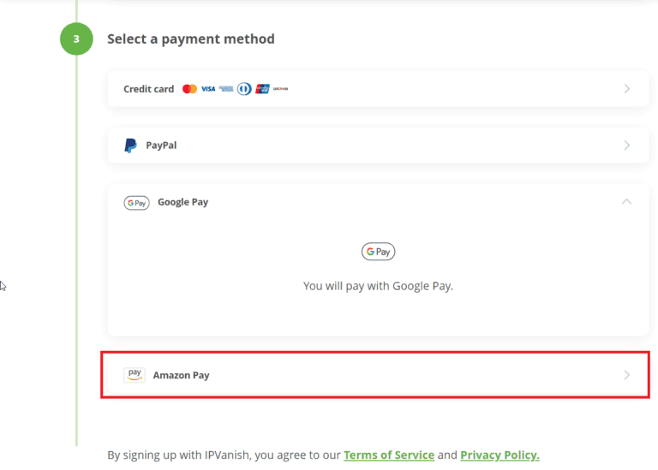Select the Credit card payment option
Image resolution: width=658 pixels, height=470 pixels.
coord(149,89)
